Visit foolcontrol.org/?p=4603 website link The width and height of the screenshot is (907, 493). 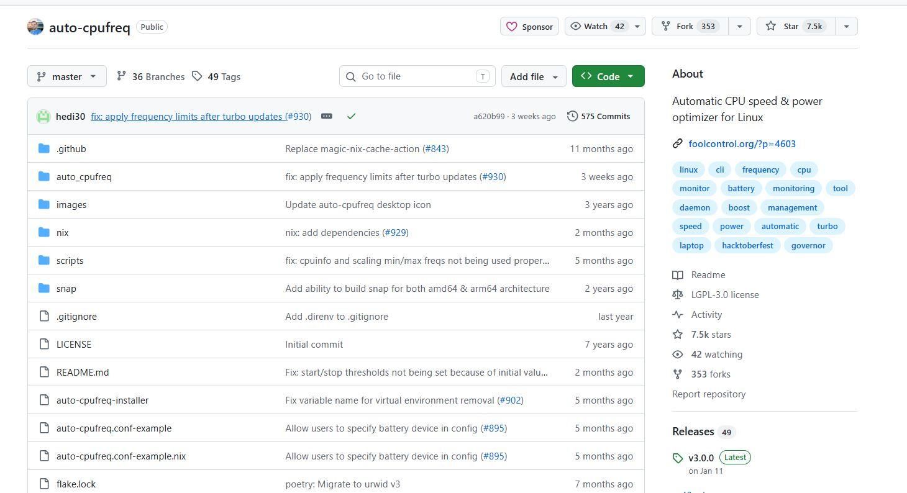(742, 143)
